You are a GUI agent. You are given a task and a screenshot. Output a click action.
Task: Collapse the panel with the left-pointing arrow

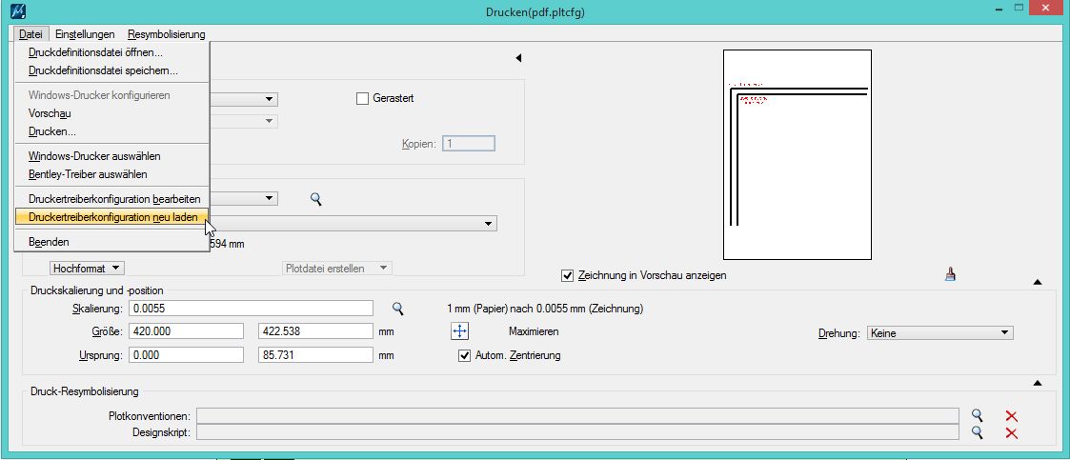coord(518,59)
